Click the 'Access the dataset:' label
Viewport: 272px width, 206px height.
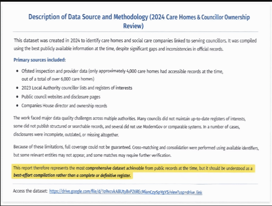point(30,191)
